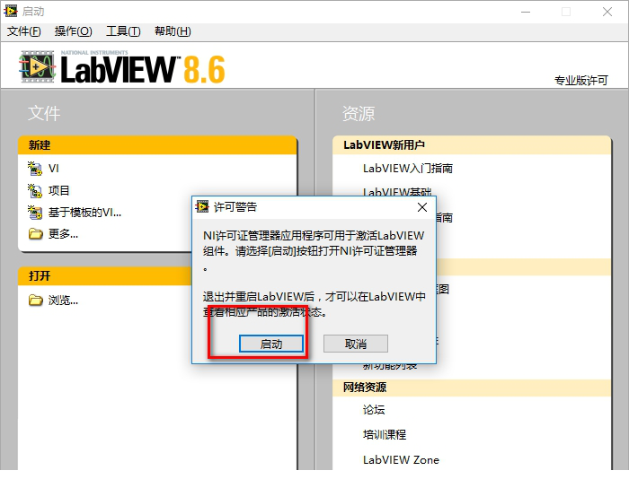
Task: Click the 专业版许可 label
Action: click(x=581, y=81)
